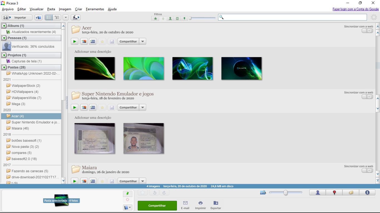Open the folder view options dropdown arrow
The height and width of the screenshot is (213, 380).
tap(66, 17)
